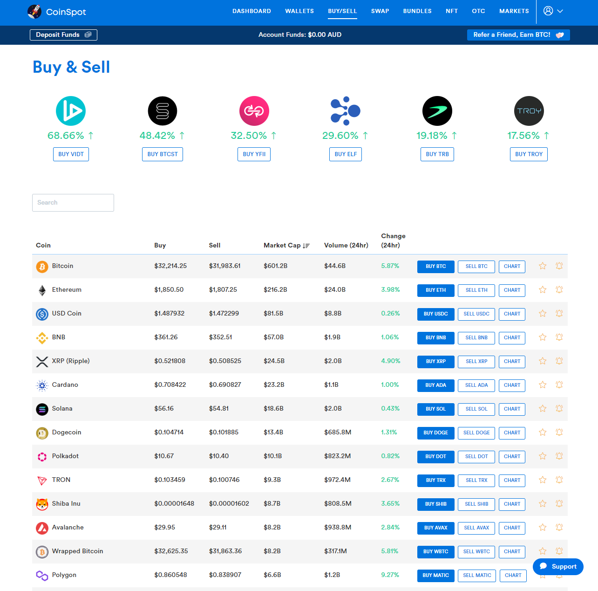Screen dimensions: 598x591
Task: Click the Dogecoin coin icon
Action: (x=42, y=433)
